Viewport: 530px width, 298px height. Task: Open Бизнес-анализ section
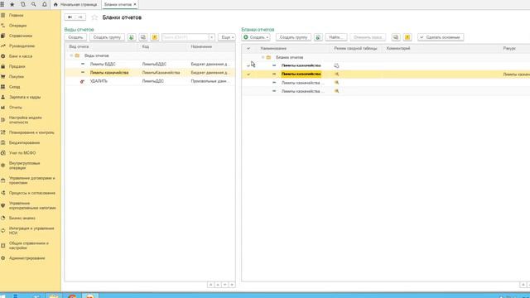pos(22,218)
